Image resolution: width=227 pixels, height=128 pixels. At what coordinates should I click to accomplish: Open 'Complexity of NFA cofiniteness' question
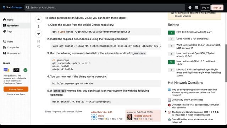[187, 100]
